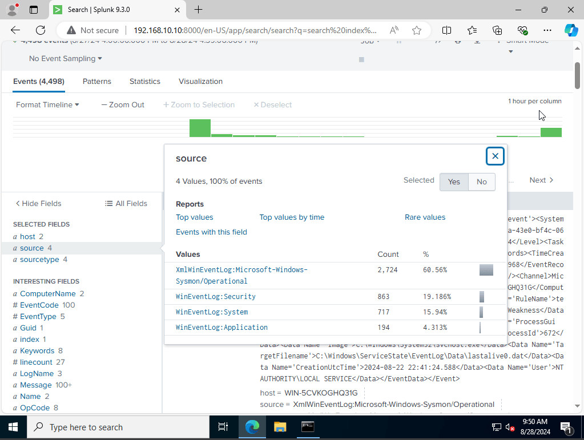The width and height of the screenshot is (584, 440).
Task: Filter by WinEventLog:Security value
Action: [216, 297]
